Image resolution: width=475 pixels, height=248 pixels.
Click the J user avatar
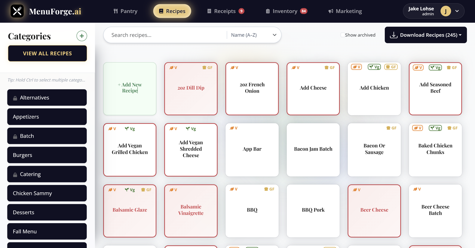446,11
